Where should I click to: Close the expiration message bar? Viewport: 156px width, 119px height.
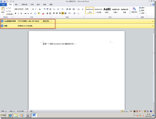coord(153,26)
